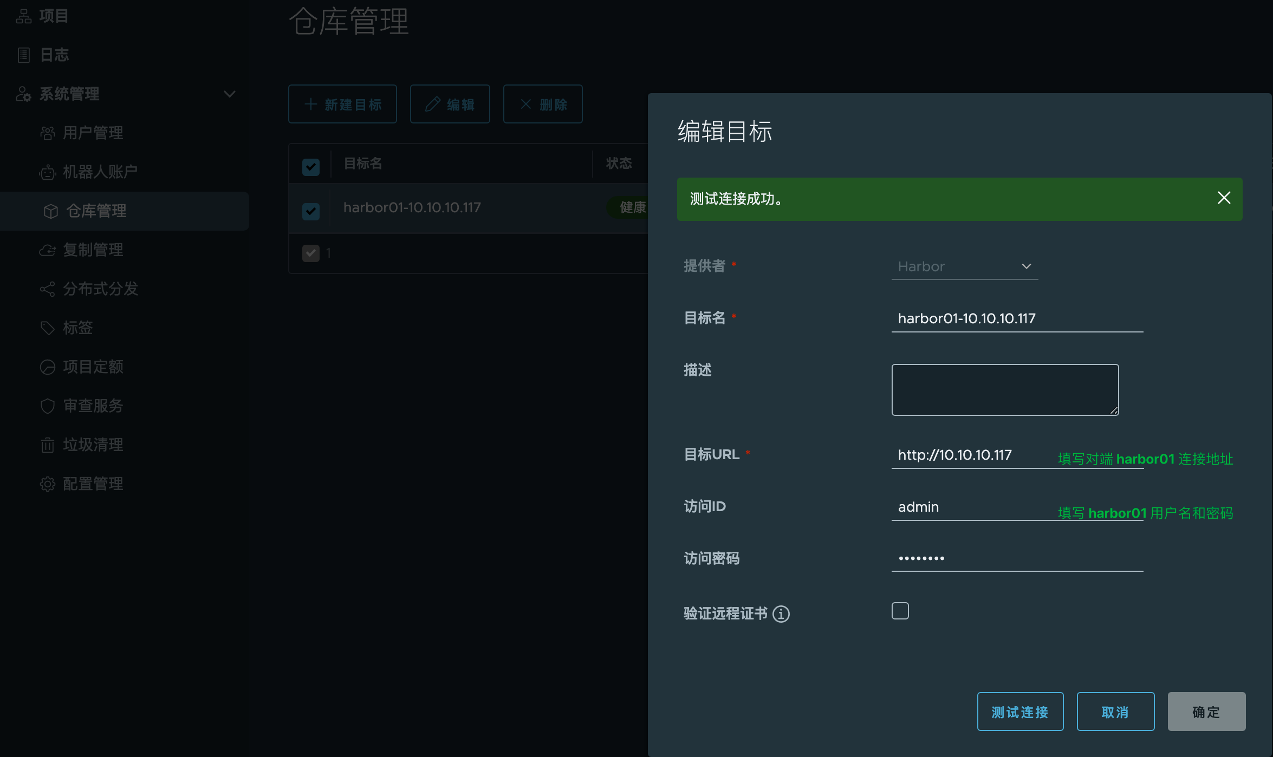This screenshot has width=1273, height=757.
Task: Click the 日志 sidebar icon
Action: pyautogui.click(x=24, y=54)
